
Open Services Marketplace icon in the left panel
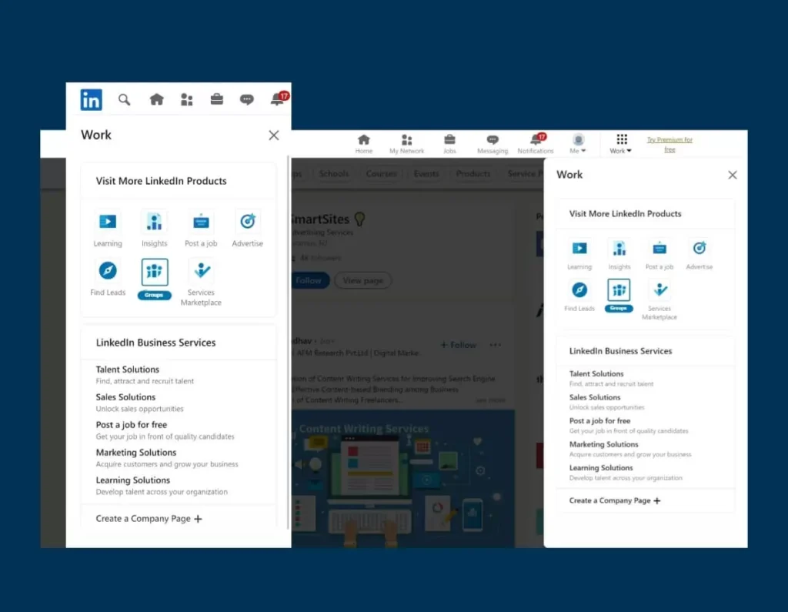click(202, 271)
